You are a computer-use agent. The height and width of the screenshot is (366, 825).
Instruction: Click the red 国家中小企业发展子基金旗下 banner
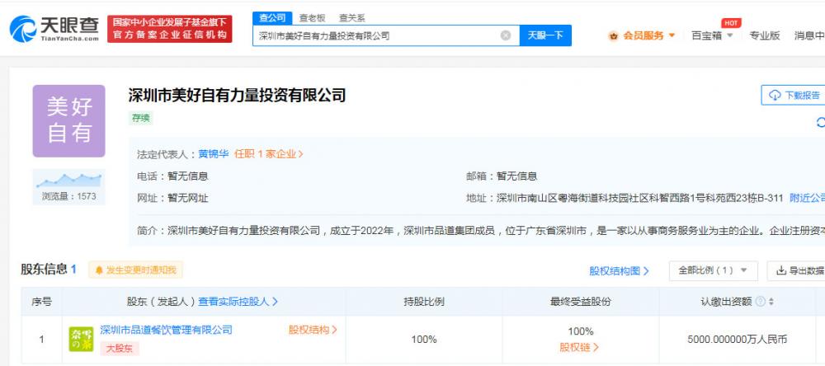[x=170, y=29]
